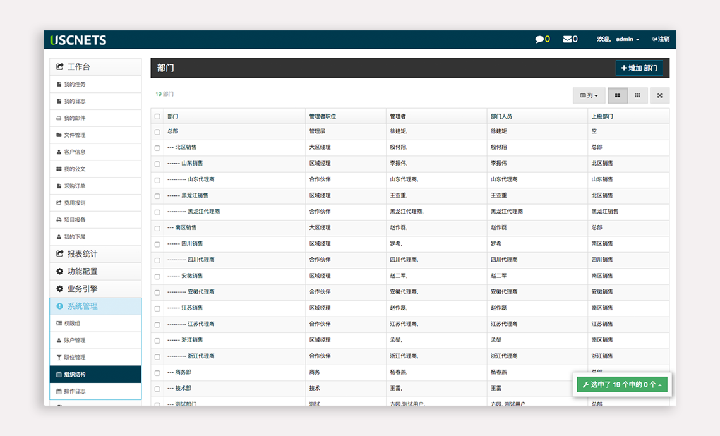Image resolution: width=720 pixels, height=436 pixels.
Task: Open the 列 columns dropdown
Action: [589, 95]
